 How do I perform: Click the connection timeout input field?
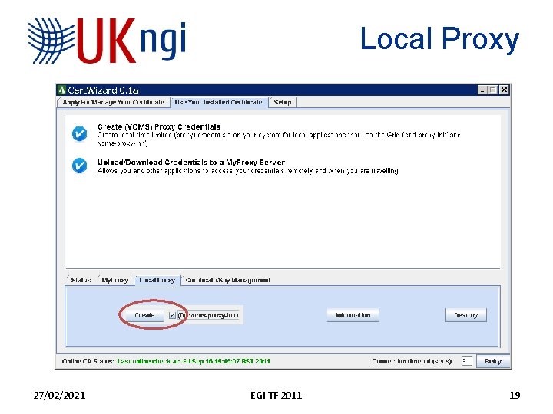pyautogui.click(x=467, y=361)
